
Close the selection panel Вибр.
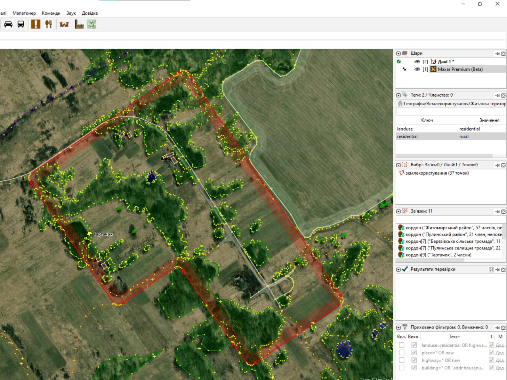(503, 165)
